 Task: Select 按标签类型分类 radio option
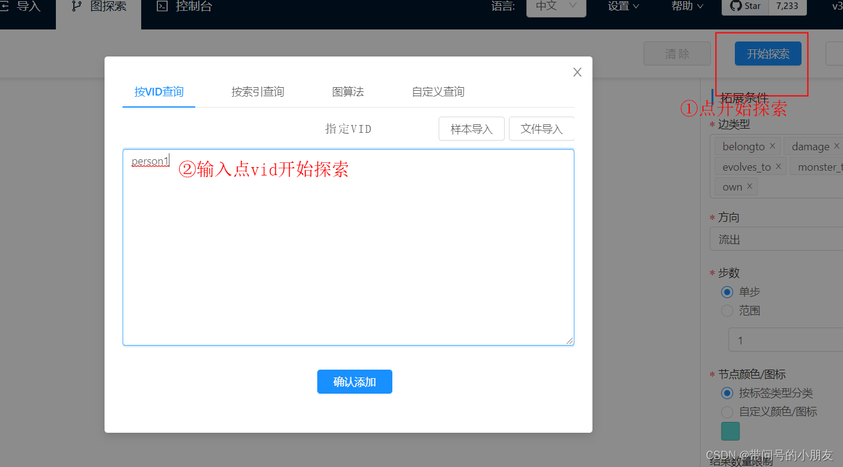click(x=727, y=393)
